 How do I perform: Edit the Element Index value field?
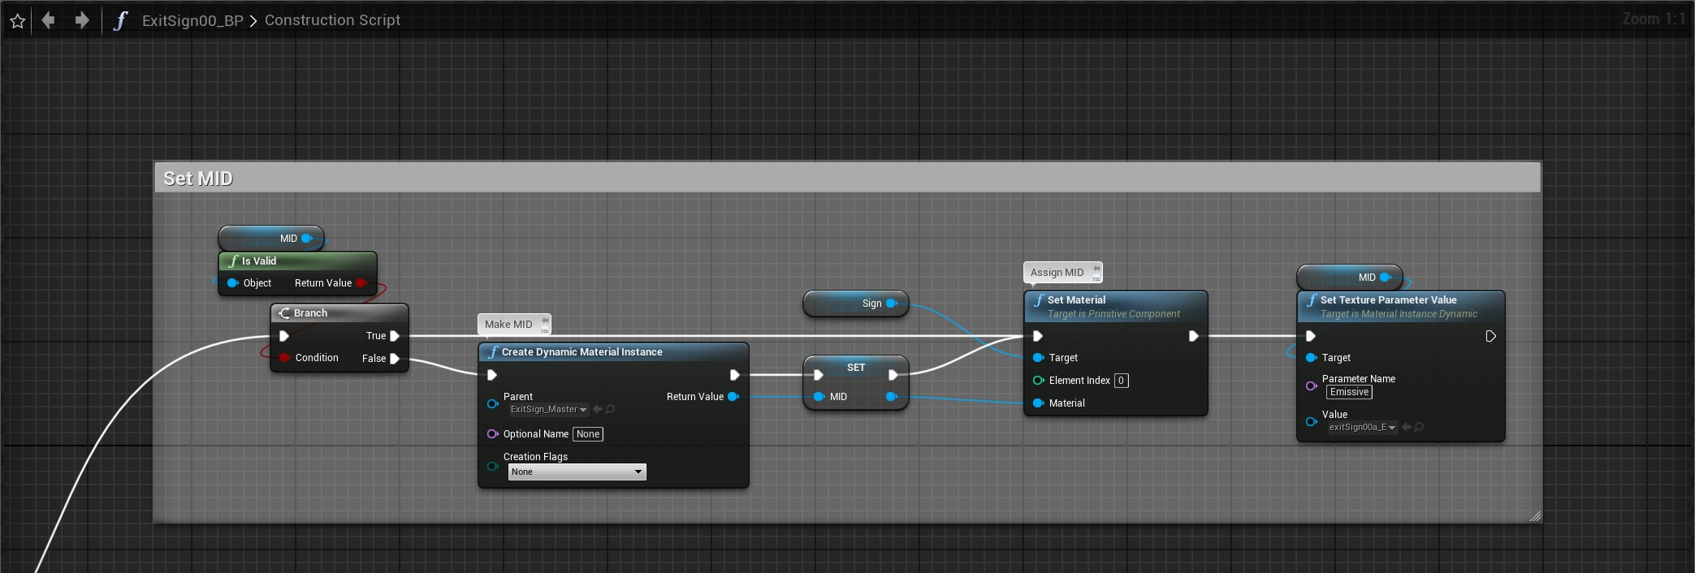point(1121,381)
